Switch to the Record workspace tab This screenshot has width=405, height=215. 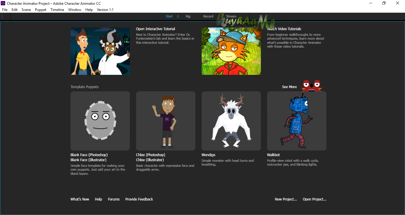[x=208, y=17]
